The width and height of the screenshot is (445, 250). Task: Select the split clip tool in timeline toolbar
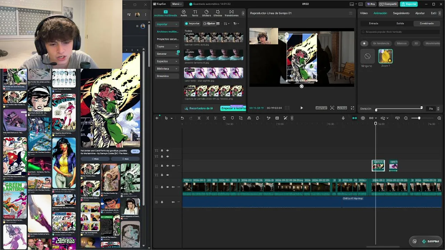199,118
